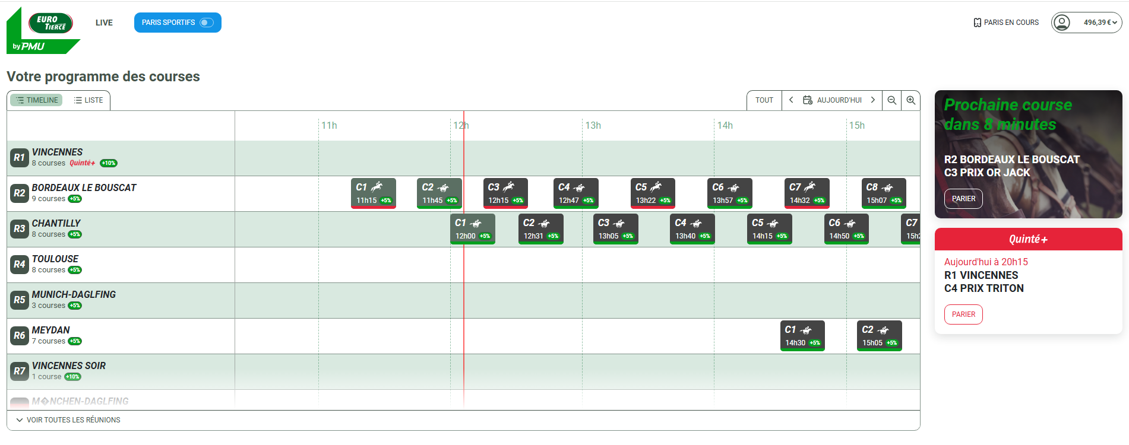This screenshot has width=1129, height=445.
Task: Open the LIVE menu item
Action: tap(104, 23)
